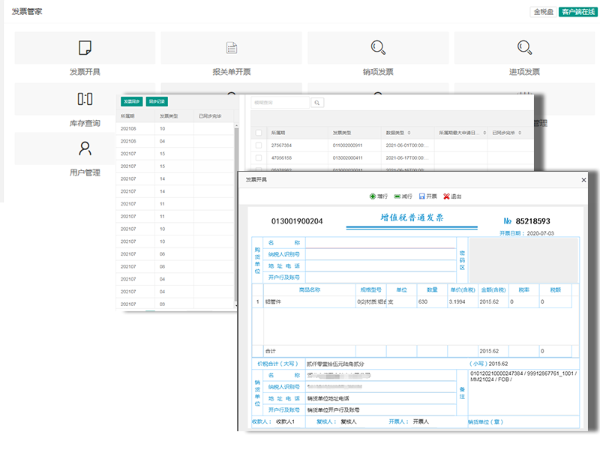The image size is (600, 450).
Task: Click into the 模糊查询 search field
Action: 279,103
